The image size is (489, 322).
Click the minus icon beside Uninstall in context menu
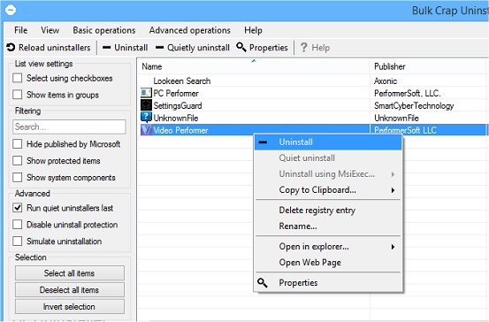[x=263, y=142]
